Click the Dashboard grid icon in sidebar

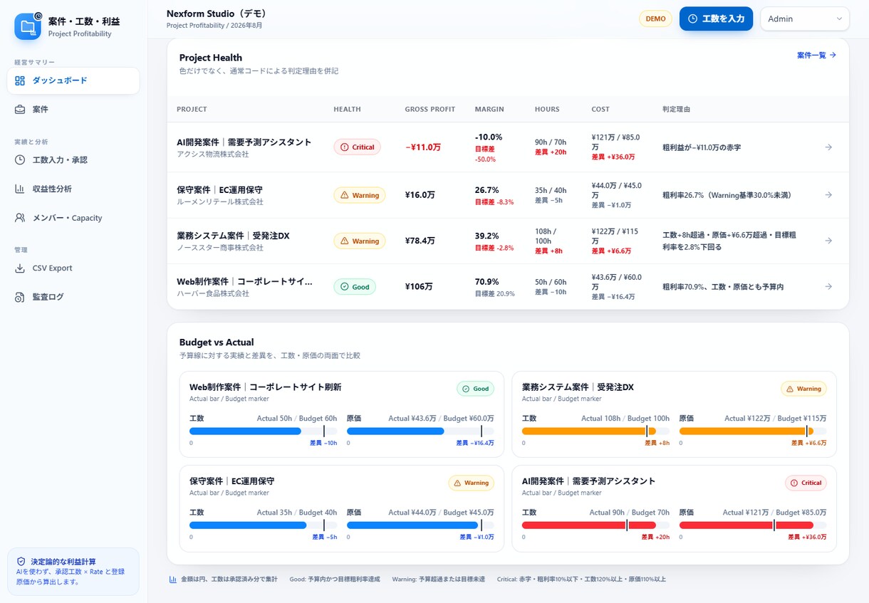point(20,80)
